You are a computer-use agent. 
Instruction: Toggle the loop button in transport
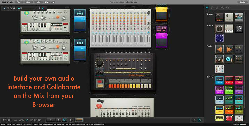(64, 120)
